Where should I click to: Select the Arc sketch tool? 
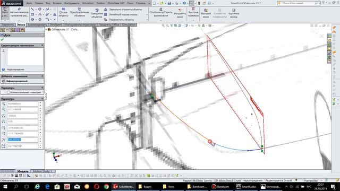pyautogui.click(x=40, y=14)
